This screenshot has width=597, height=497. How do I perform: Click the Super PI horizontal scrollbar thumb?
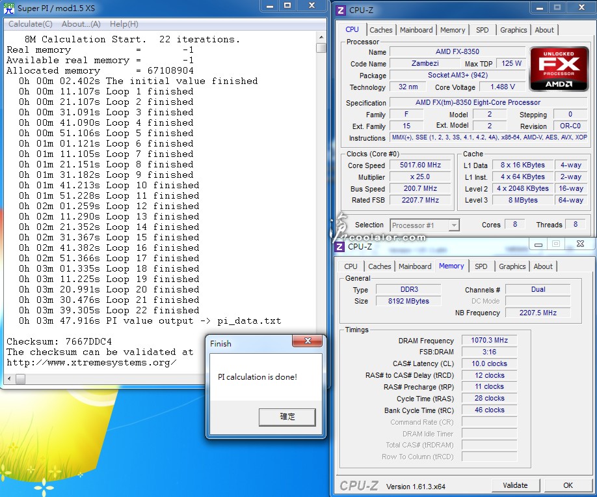(21, 378)
